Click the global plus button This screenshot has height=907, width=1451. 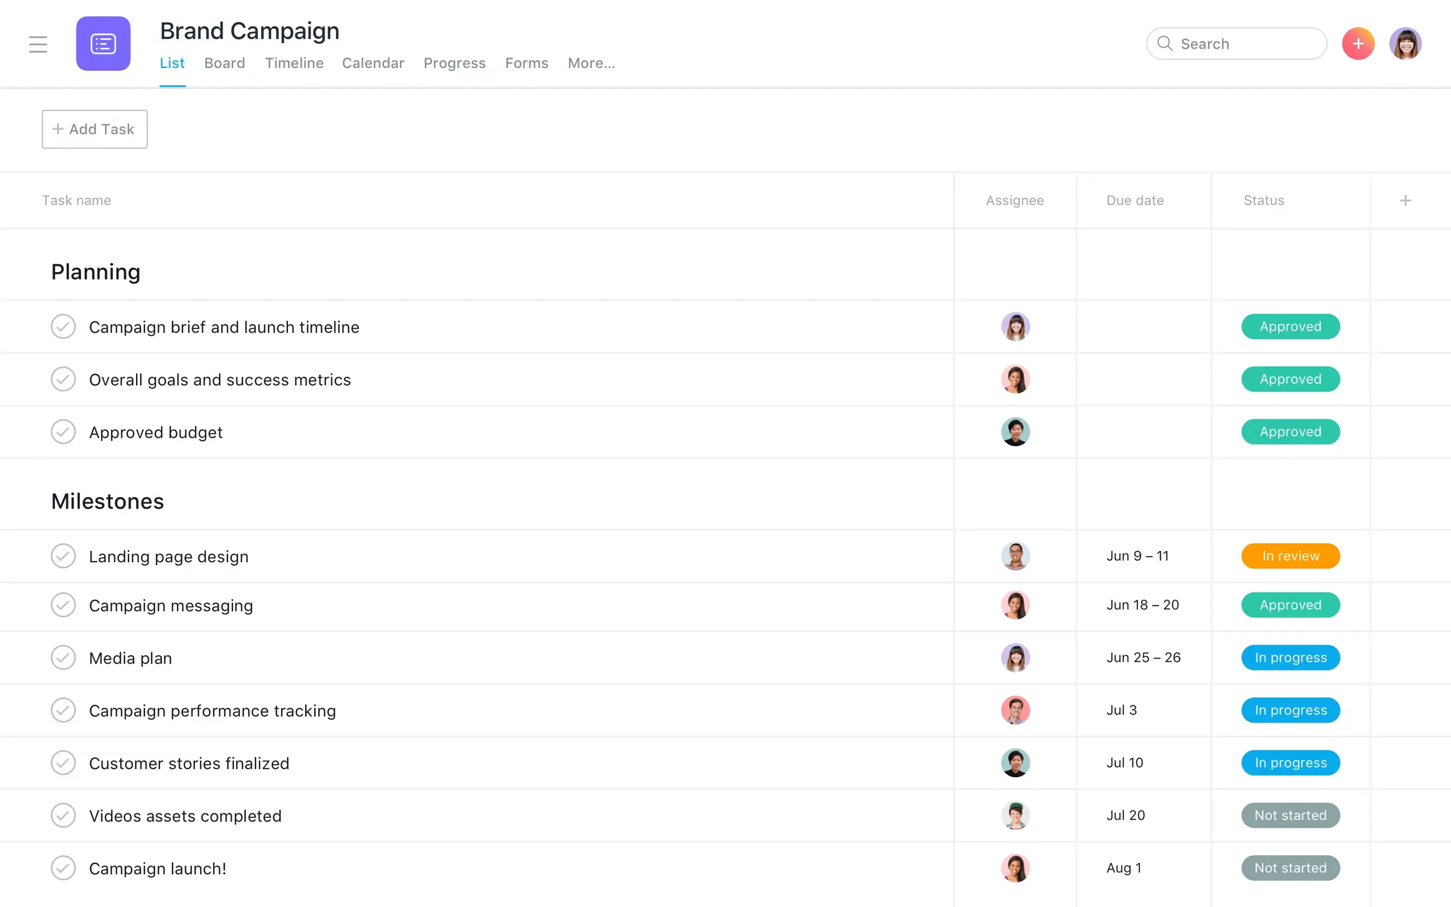pos(1359,43)
